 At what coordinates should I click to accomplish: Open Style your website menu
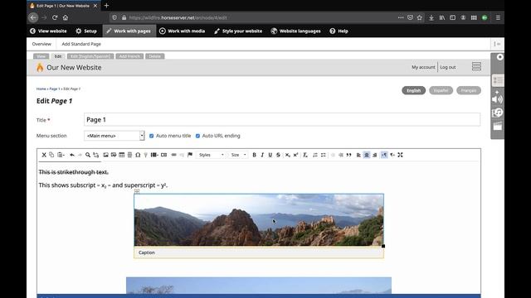click(x=238, y=31)
